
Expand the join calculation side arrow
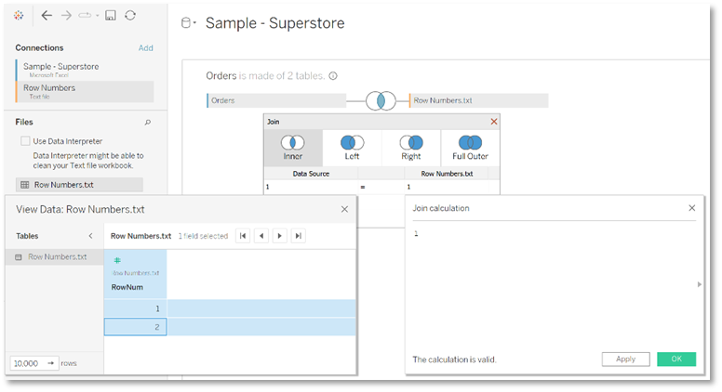point(700,284)
